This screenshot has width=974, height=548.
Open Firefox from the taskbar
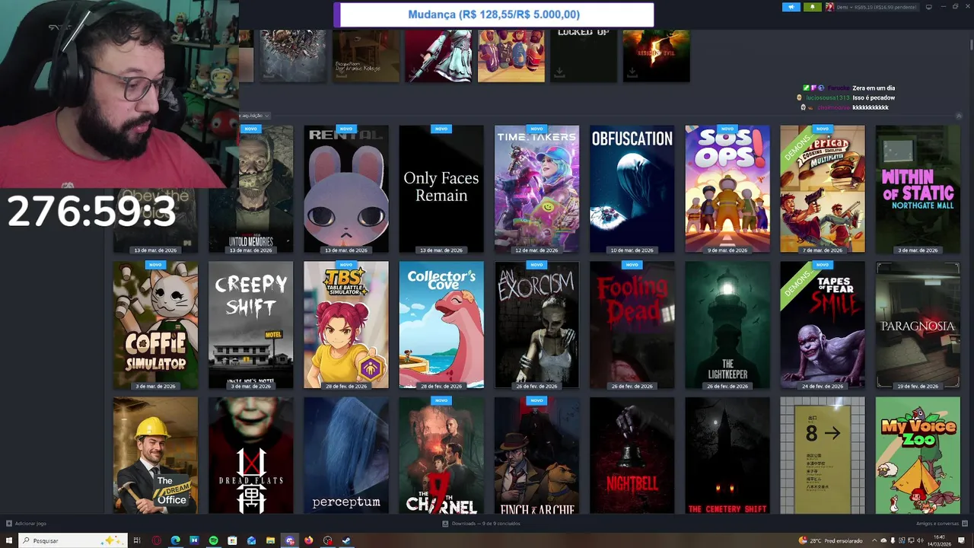coord(308,540)
